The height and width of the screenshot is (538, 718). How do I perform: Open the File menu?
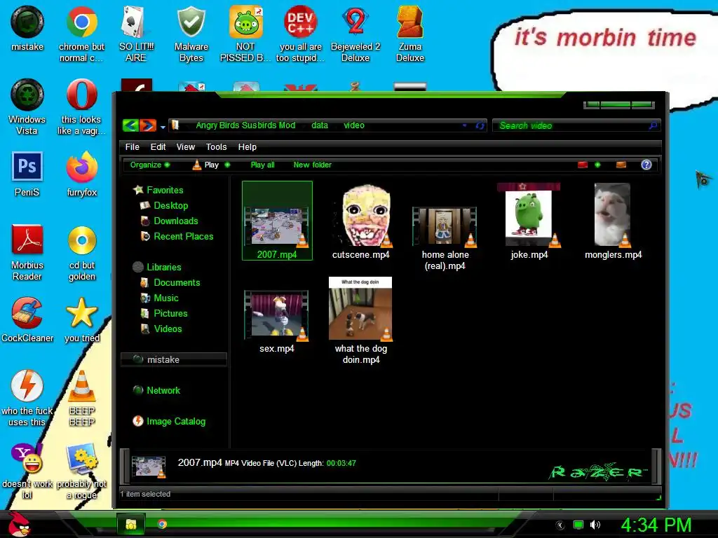[132, 147]
